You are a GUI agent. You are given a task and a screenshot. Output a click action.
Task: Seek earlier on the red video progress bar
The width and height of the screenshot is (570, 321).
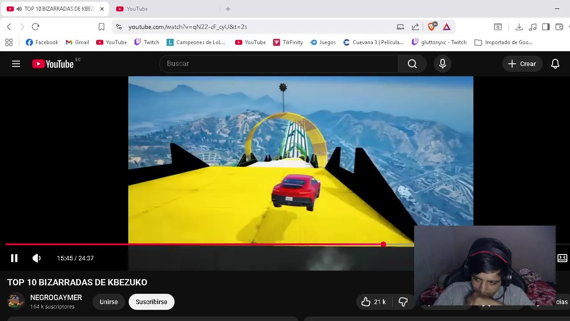coord(194,244)
